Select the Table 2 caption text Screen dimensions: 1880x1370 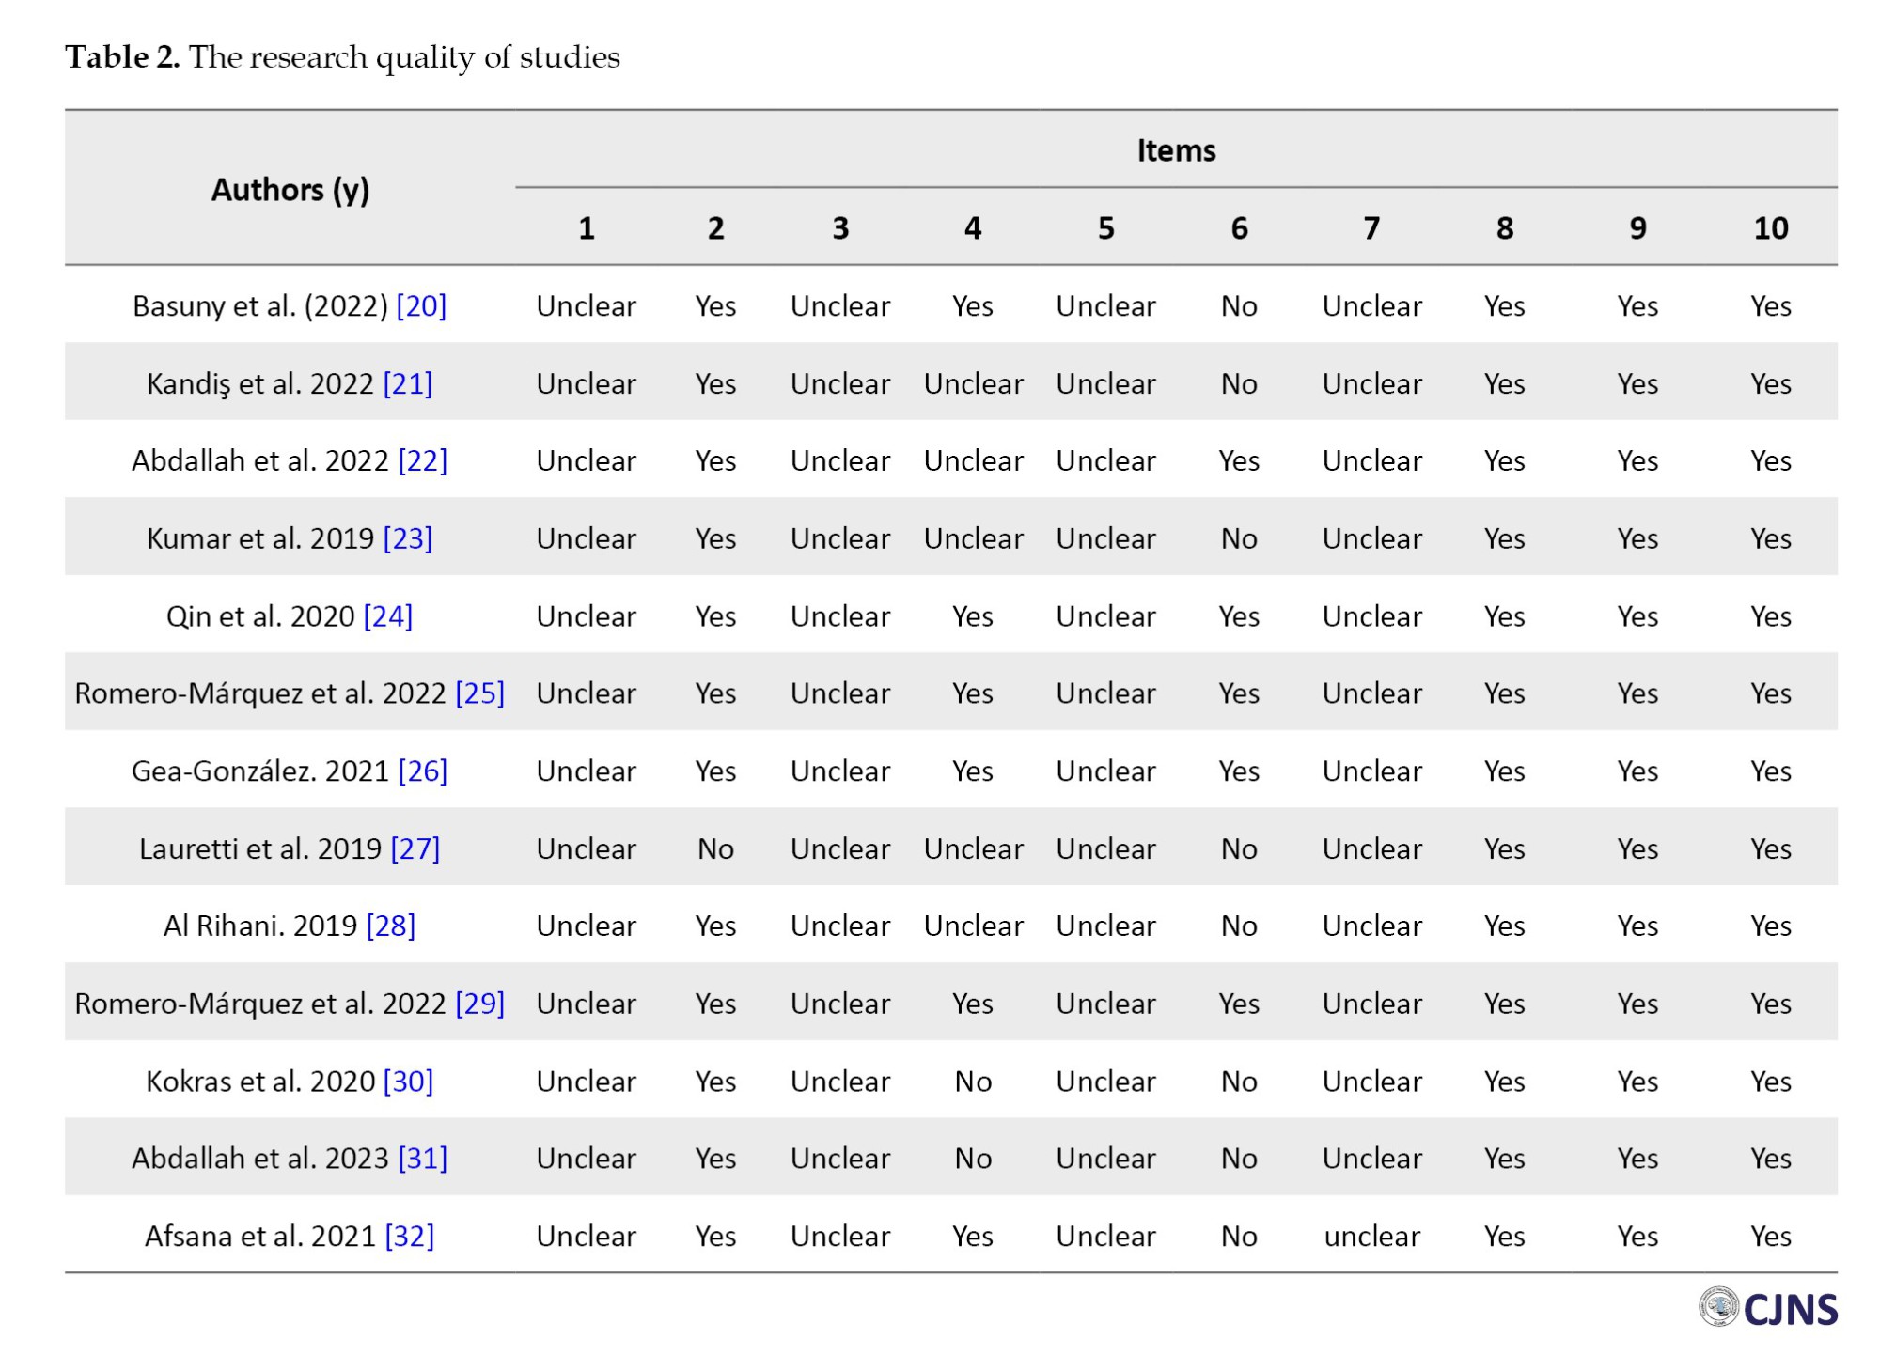pyautogui.click(x=342, y=57)
